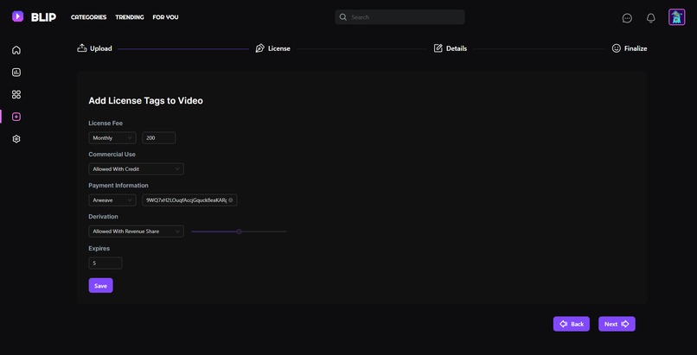The width and height of the screenshot is (697, 355).
Task: Open the Trending page
Action: pyautogui.click(x=130, y=17)
